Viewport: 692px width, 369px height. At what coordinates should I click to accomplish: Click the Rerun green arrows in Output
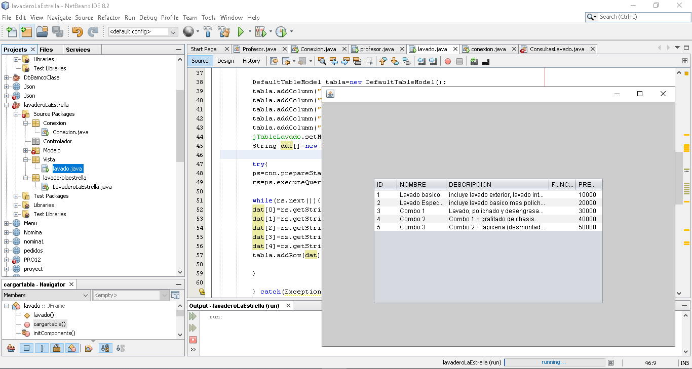click(193, 316)
